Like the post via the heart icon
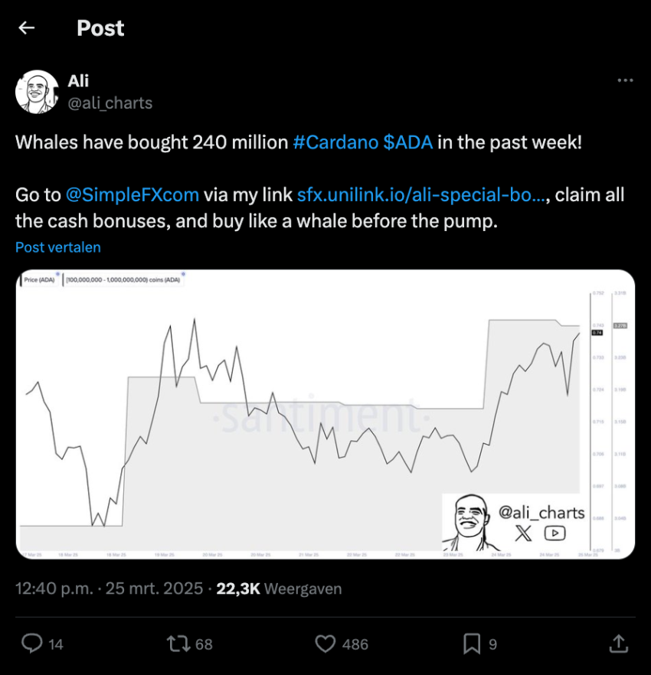Screen dimensions: 651x675 click(x=325, y=644)
